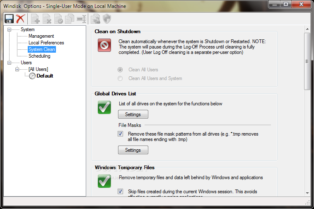Collapse the System tree node
Image resolution: width=314 pixels, height=209 pixels.
(9, 30)
